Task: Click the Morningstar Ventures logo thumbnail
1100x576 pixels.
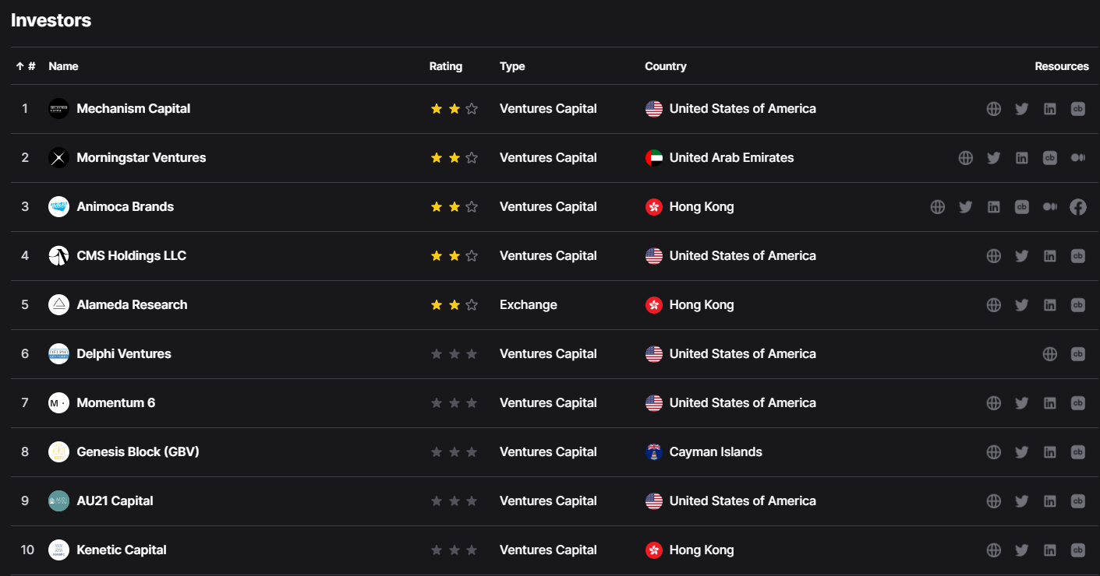Action: coord(58,158)
